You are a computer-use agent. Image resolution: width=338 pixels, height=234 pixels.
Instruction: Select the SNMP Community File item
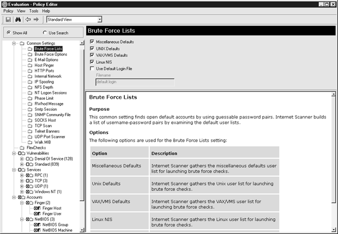coord(52,115)
